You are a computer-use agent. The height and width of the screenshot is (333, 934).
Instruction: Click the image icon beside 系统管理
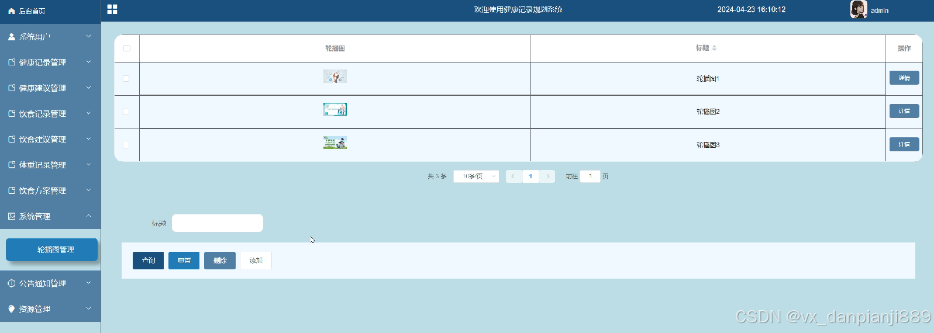(12, 216)
